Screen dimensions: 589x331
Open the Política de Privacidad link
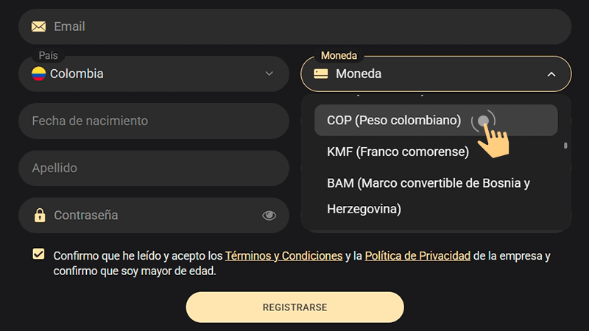(417, 256)
